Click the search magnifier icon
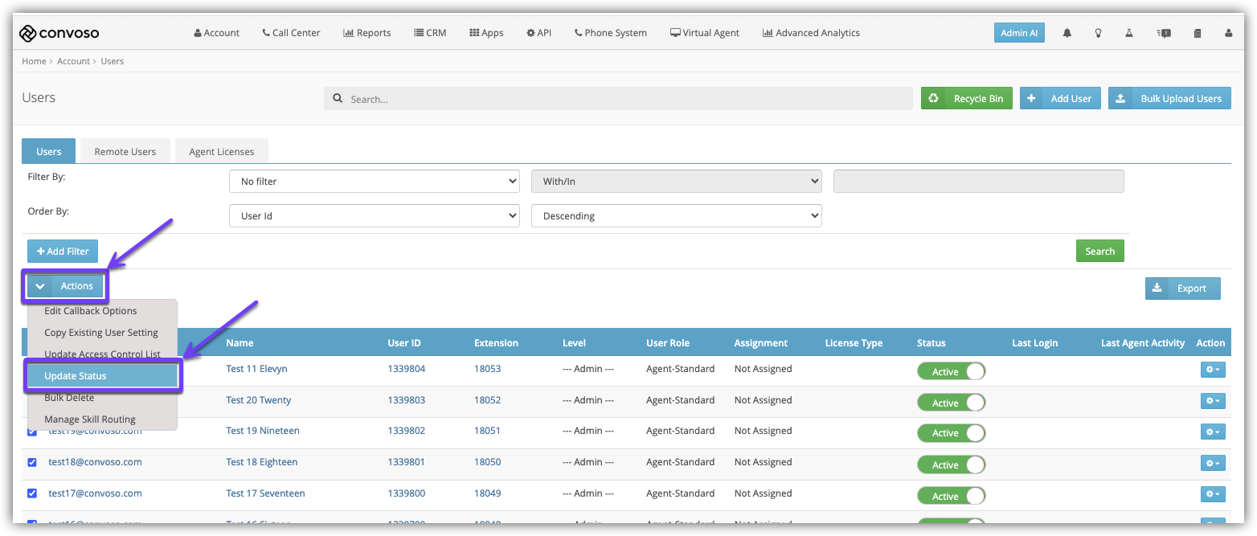The image size is (1257, 536). click(338, 99)
